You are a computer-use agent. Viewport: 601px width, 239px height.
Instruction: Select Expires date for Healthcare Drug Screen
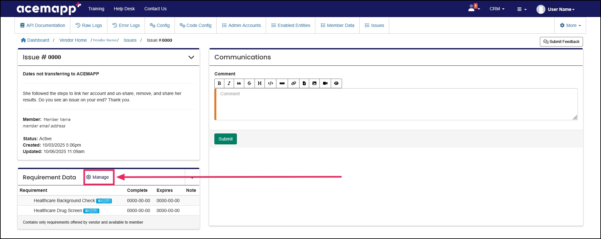point(168,211)
